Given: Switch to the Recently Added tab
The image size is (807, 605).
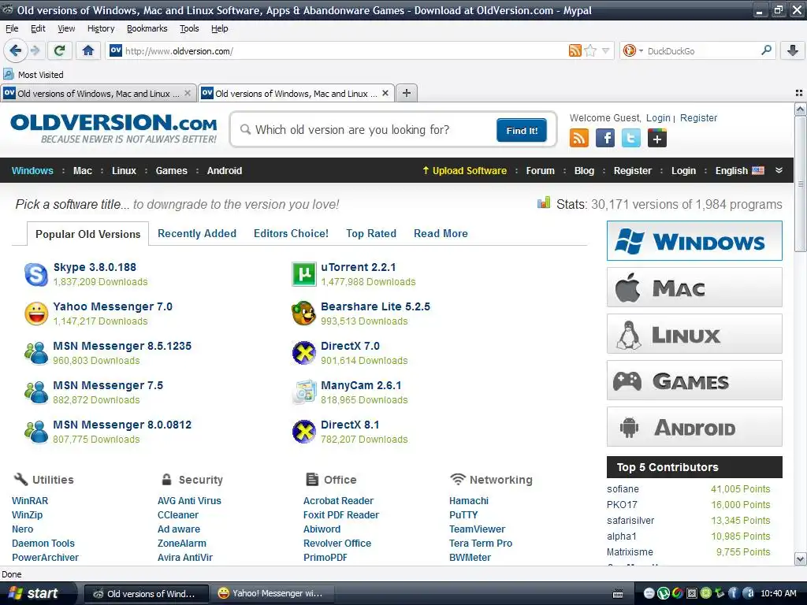Looking at the screenshot, I should point(196,233).
